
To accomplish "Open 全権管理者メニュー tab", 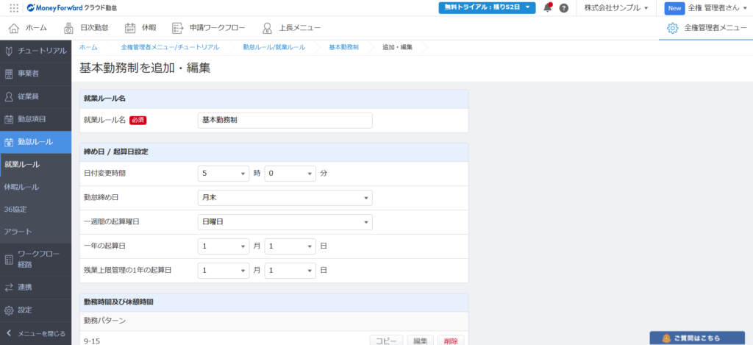I will click(707, 28).
